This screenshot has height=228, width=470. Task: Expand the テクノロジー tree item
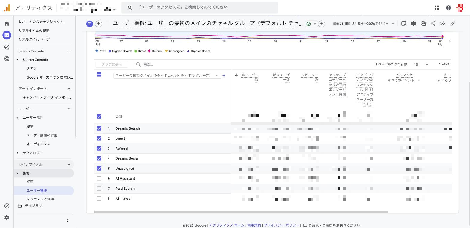[17, 153]
